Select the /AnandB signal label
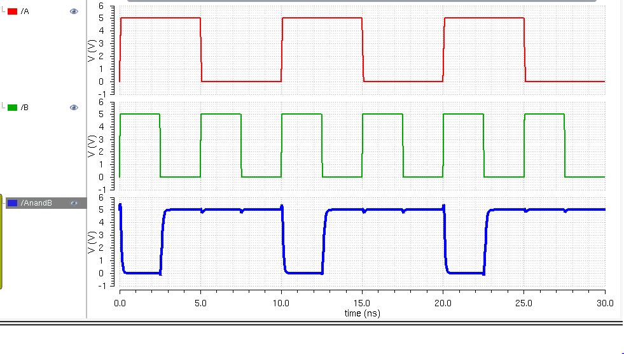This screenshot has height=354, width=624. pyautogui.click(x=36, y=203)
